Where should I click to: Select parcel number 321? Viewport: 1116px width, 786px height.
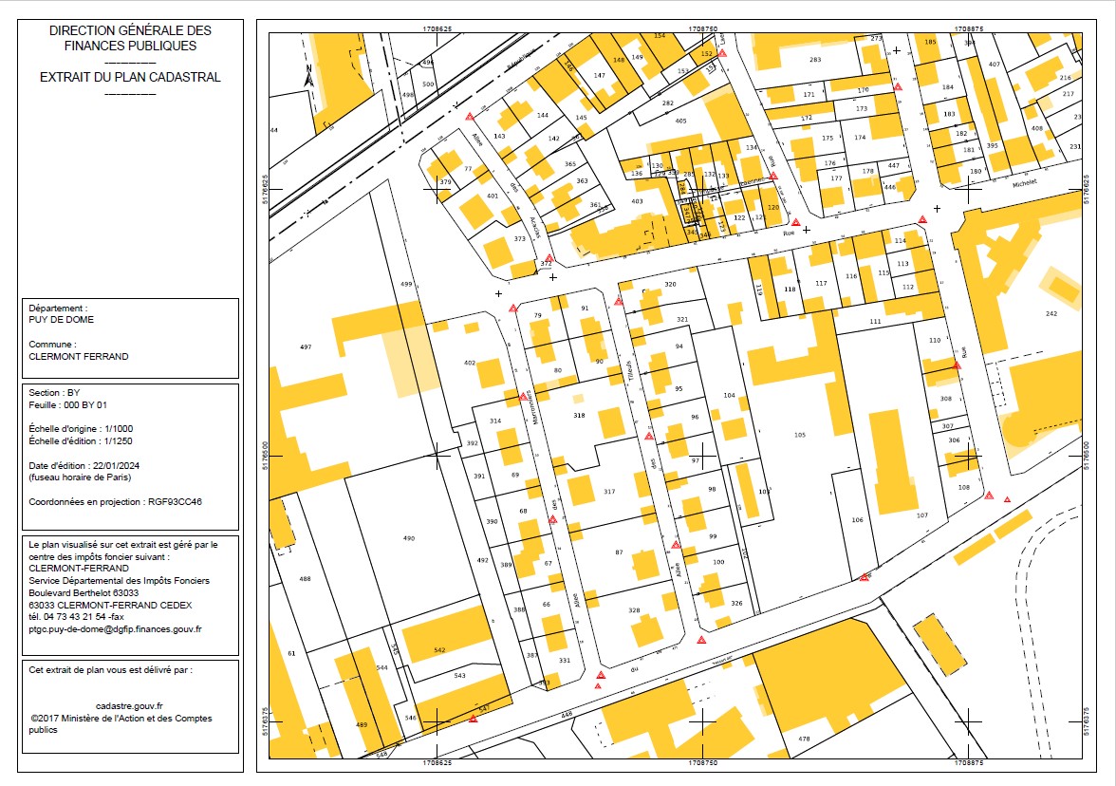point(682,320)
